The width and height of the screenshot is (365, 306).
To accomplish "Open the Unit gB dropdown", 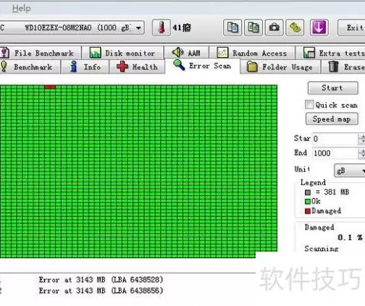I will pos(350,171).
